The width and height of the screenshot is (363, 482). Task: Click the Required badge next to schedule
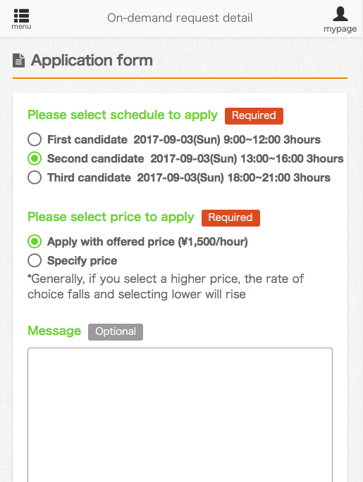tap(254, 116)
